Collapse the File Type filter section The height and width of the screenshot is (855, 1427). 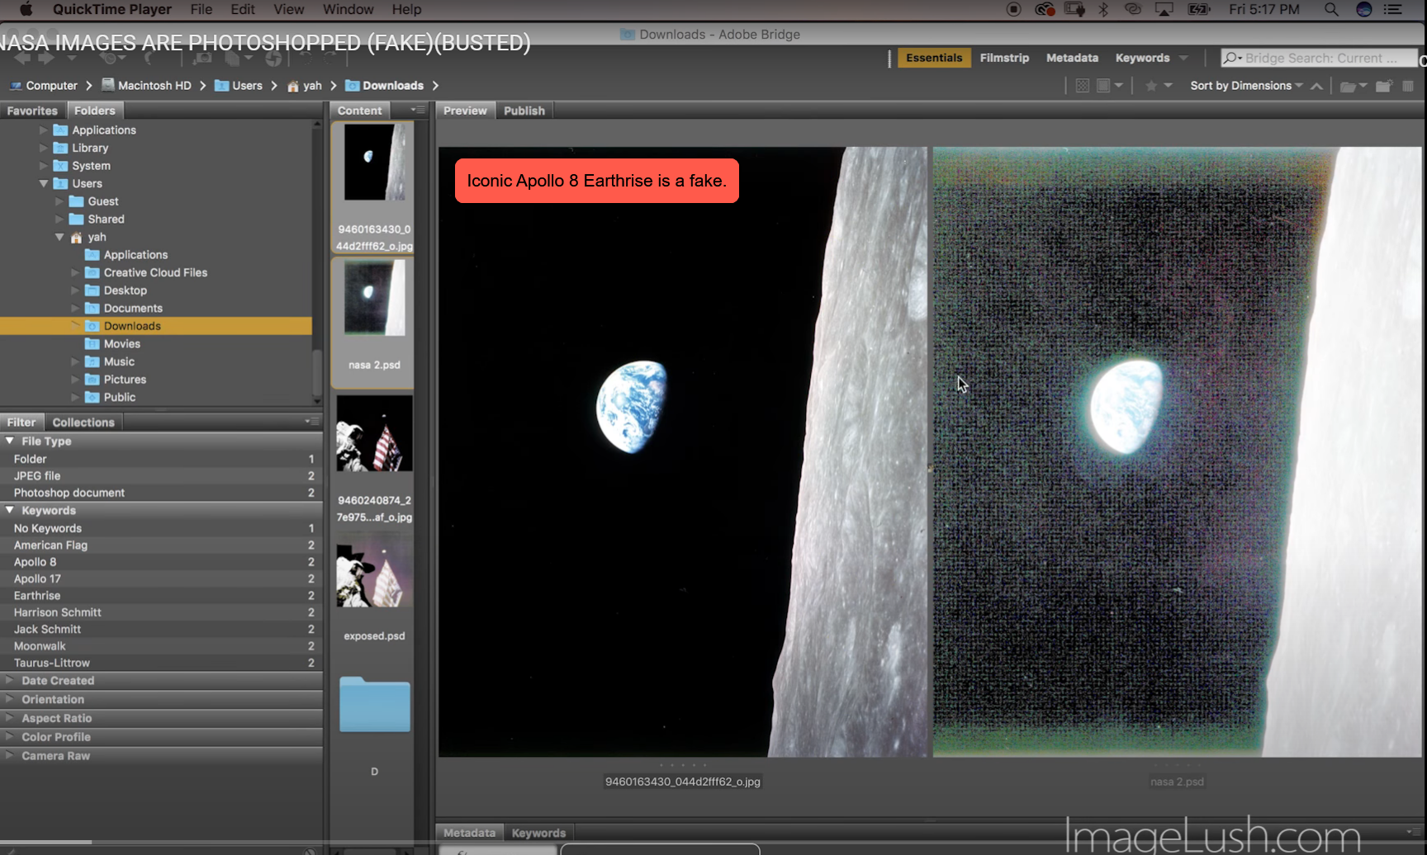point(10,441)
